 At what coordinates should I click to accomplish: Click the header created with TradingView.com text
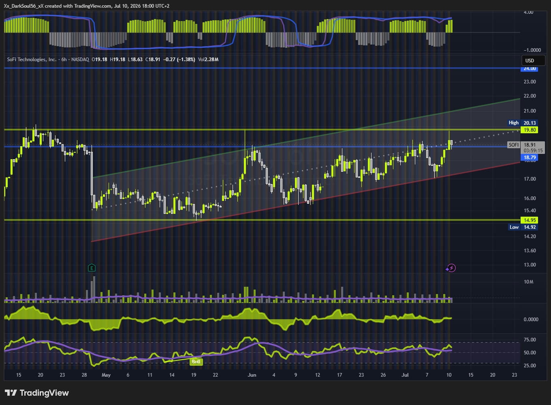[77, 6]
